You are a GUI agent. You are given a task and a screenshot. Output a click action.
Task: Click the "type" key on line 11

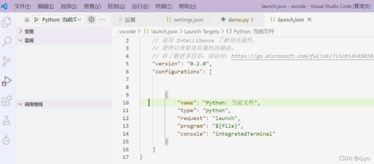(x=187, y=111)
